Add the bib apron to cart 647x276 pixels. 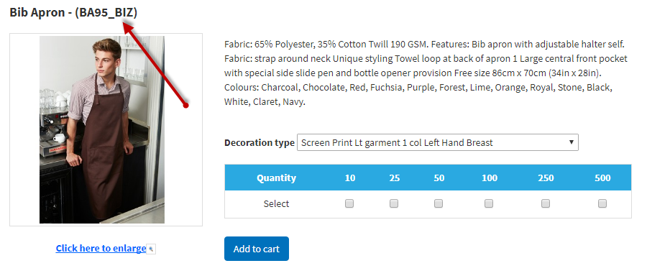click(x=257, y=249)
